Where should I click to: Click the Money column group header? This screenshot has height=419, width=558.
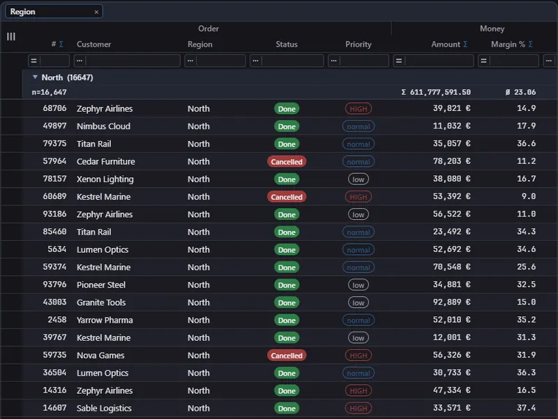[492, 29]
